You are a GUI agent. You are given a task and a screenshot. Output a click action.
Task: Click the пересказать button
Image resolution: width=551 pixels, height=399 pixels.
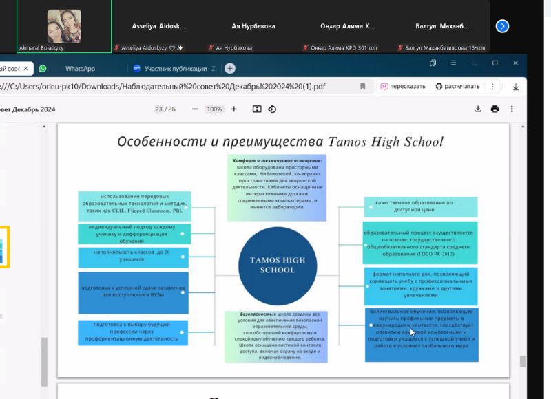(403, 87)
